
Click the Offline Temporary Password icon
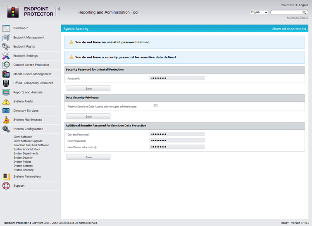coord(6,83)
